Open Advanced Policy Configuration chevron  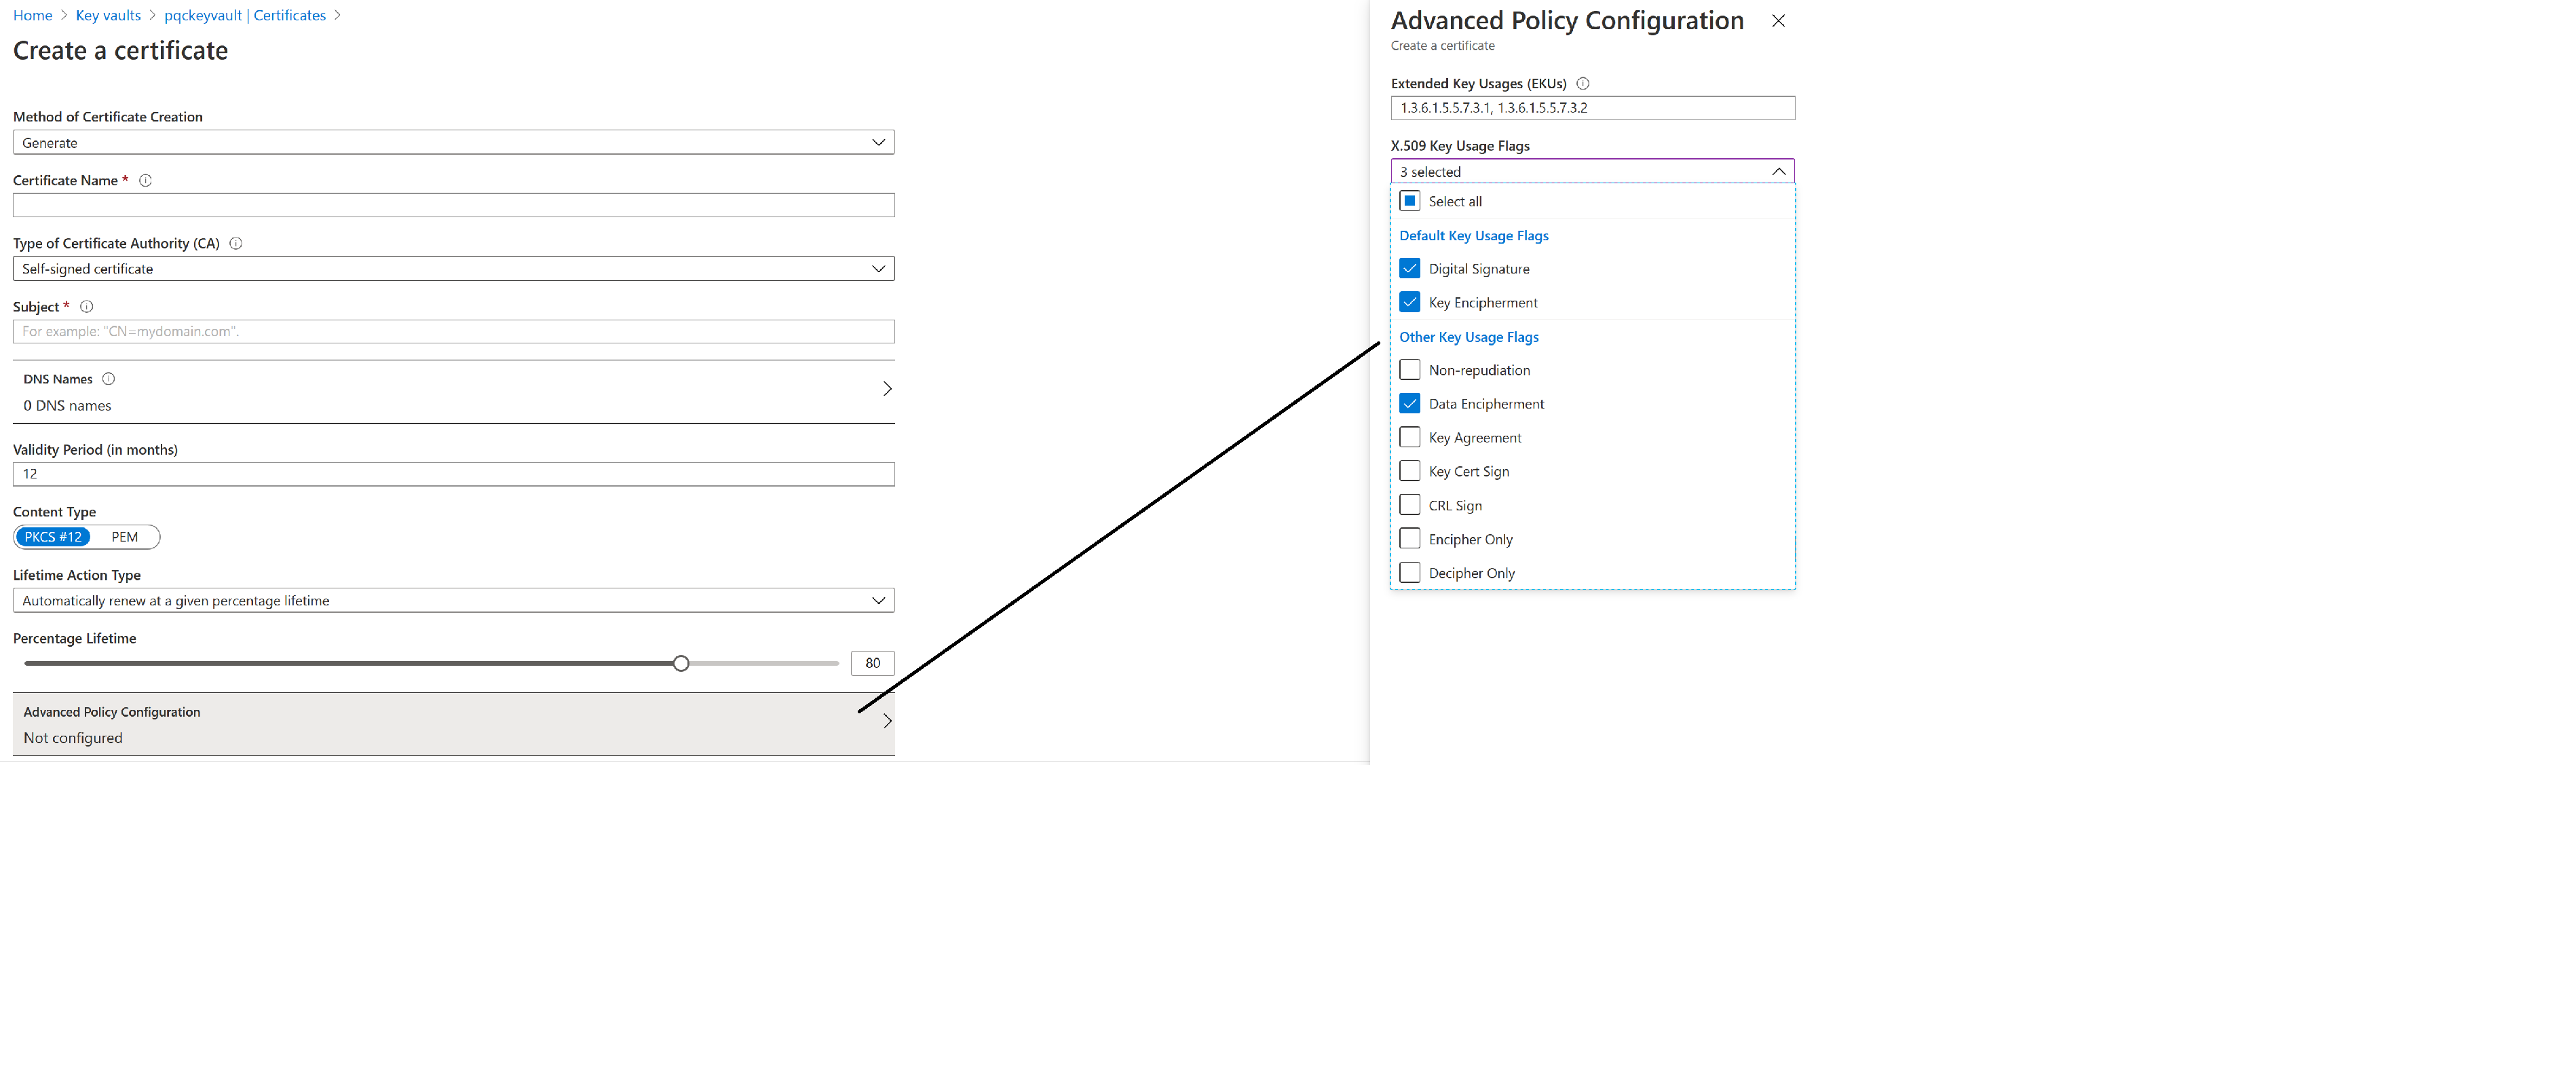tap(887, 721)
